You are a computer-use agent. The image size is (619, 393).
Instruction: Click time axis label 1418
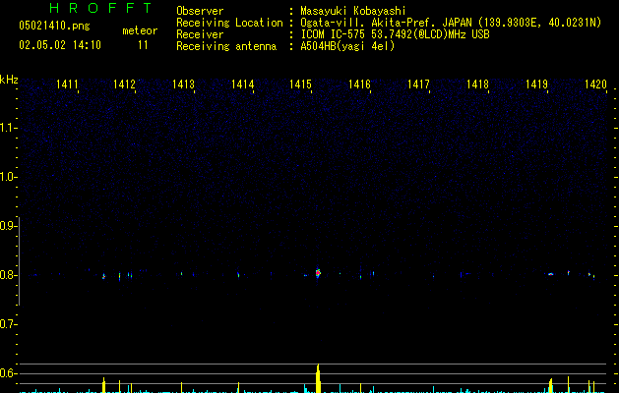tap(477, 84)
